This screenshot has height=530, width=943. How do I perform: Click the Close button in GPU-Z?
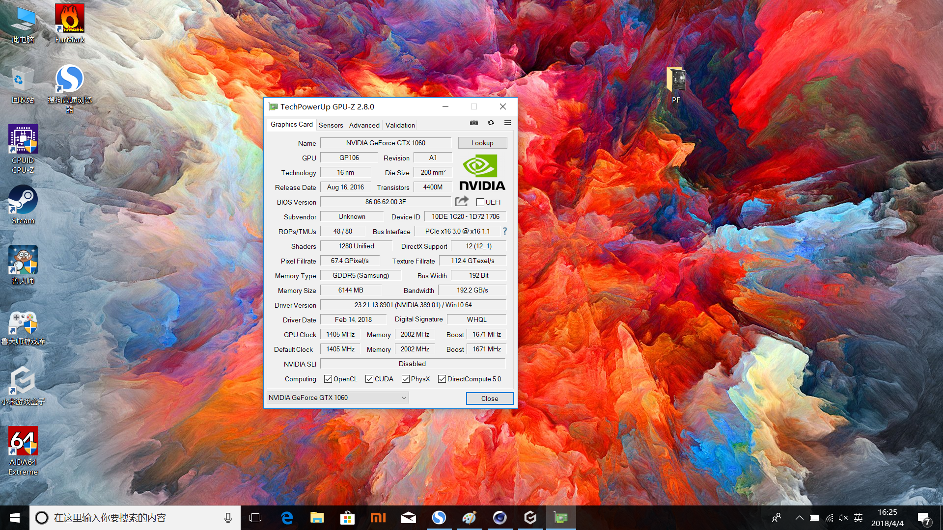point(490,398)
